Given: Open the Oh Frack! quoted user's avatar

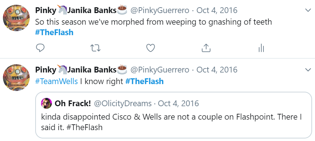Looking at the screenshot, I should point(46,103).
